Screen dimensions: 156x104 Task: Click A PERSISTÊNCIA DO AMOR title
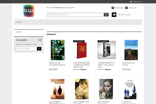click(x=106, y=65)
